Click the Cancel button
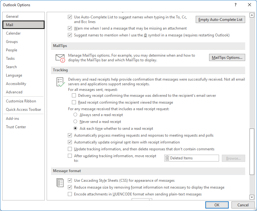This screenshot has height=211, width=257. pos(243,205)
